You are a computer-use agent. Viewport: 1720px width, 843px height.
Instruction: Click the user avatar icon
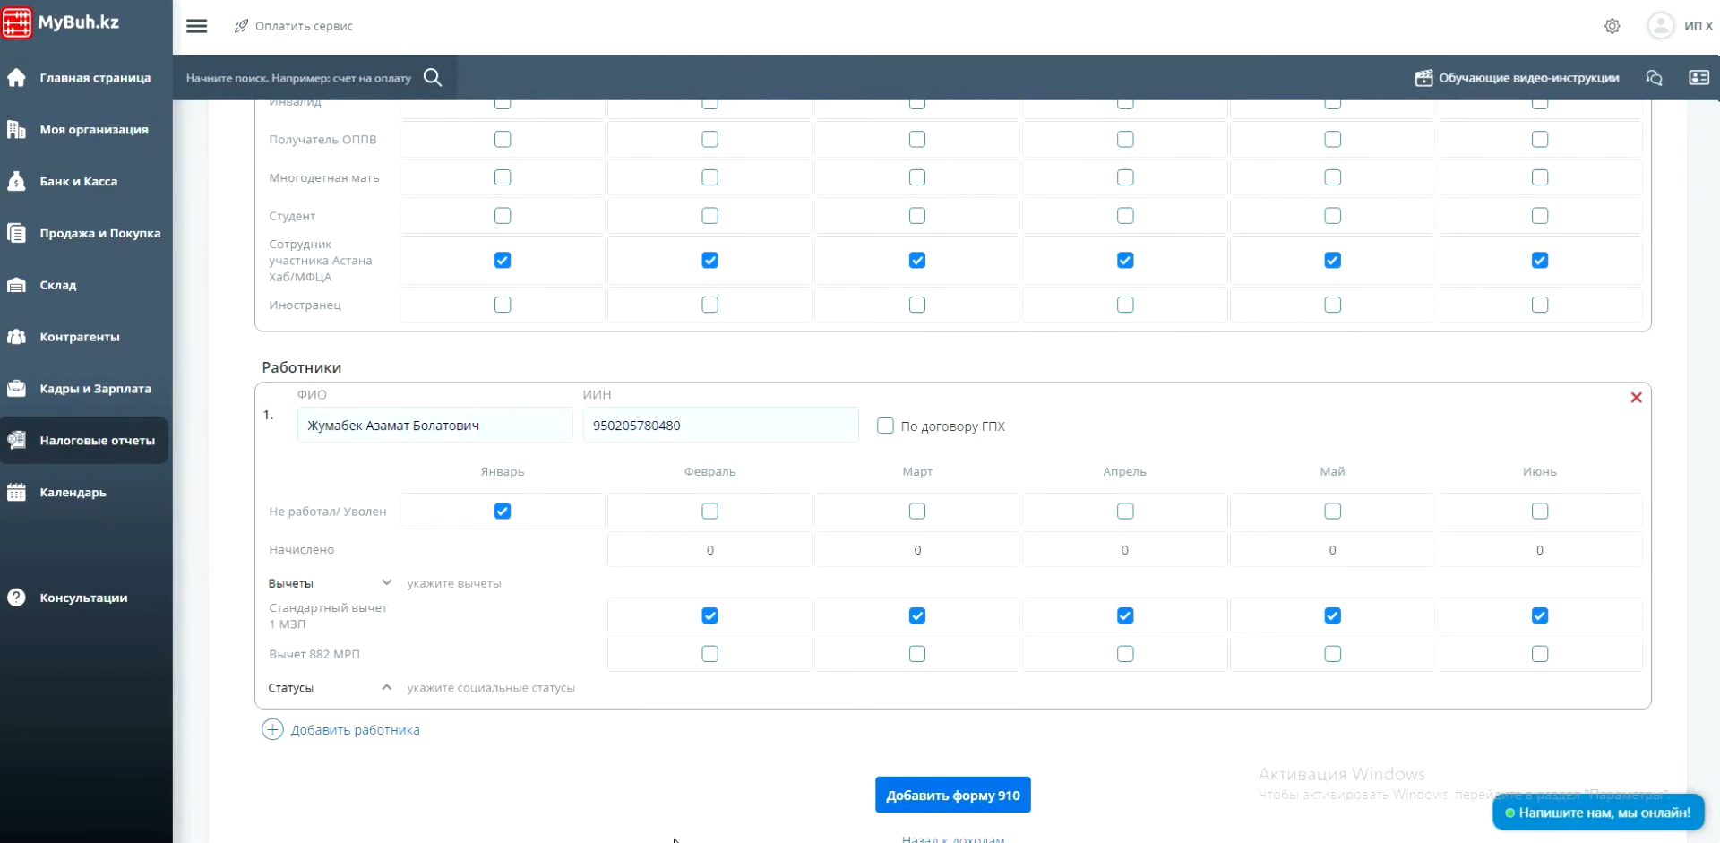click(1660, 25)
